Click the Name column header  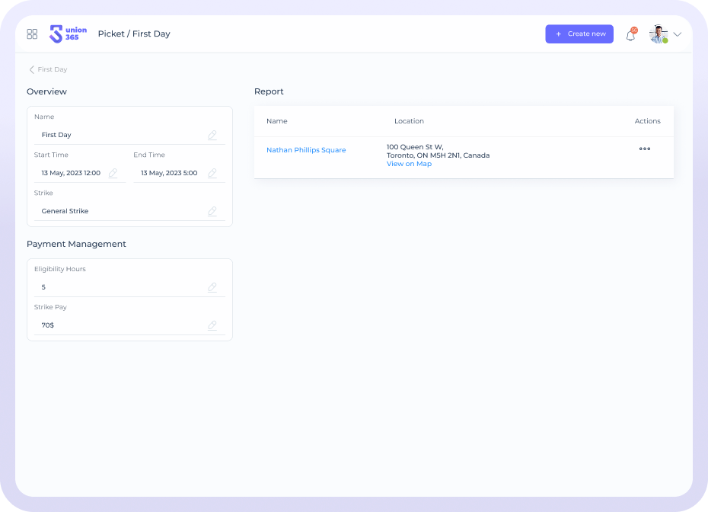pos(277,121)
